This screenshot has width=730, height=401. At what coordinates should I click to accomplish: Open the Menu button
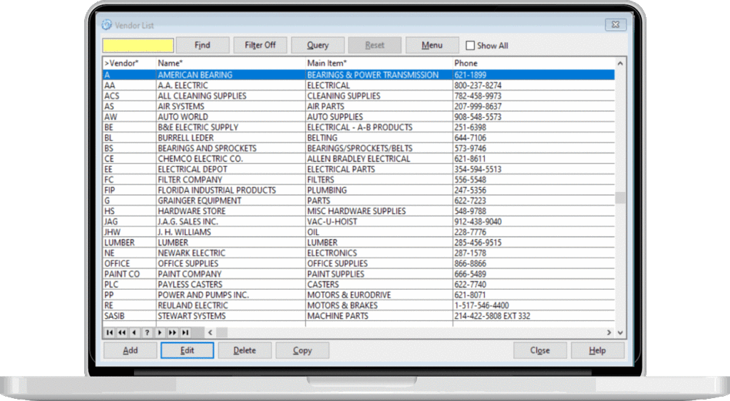pyautogui.click(x=432, y=45)
